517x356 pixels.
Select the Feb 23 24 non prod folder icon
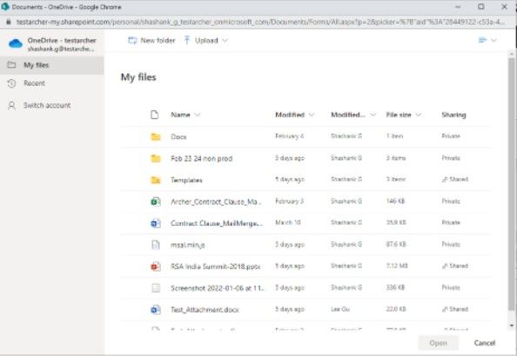(x=156, y=158)
